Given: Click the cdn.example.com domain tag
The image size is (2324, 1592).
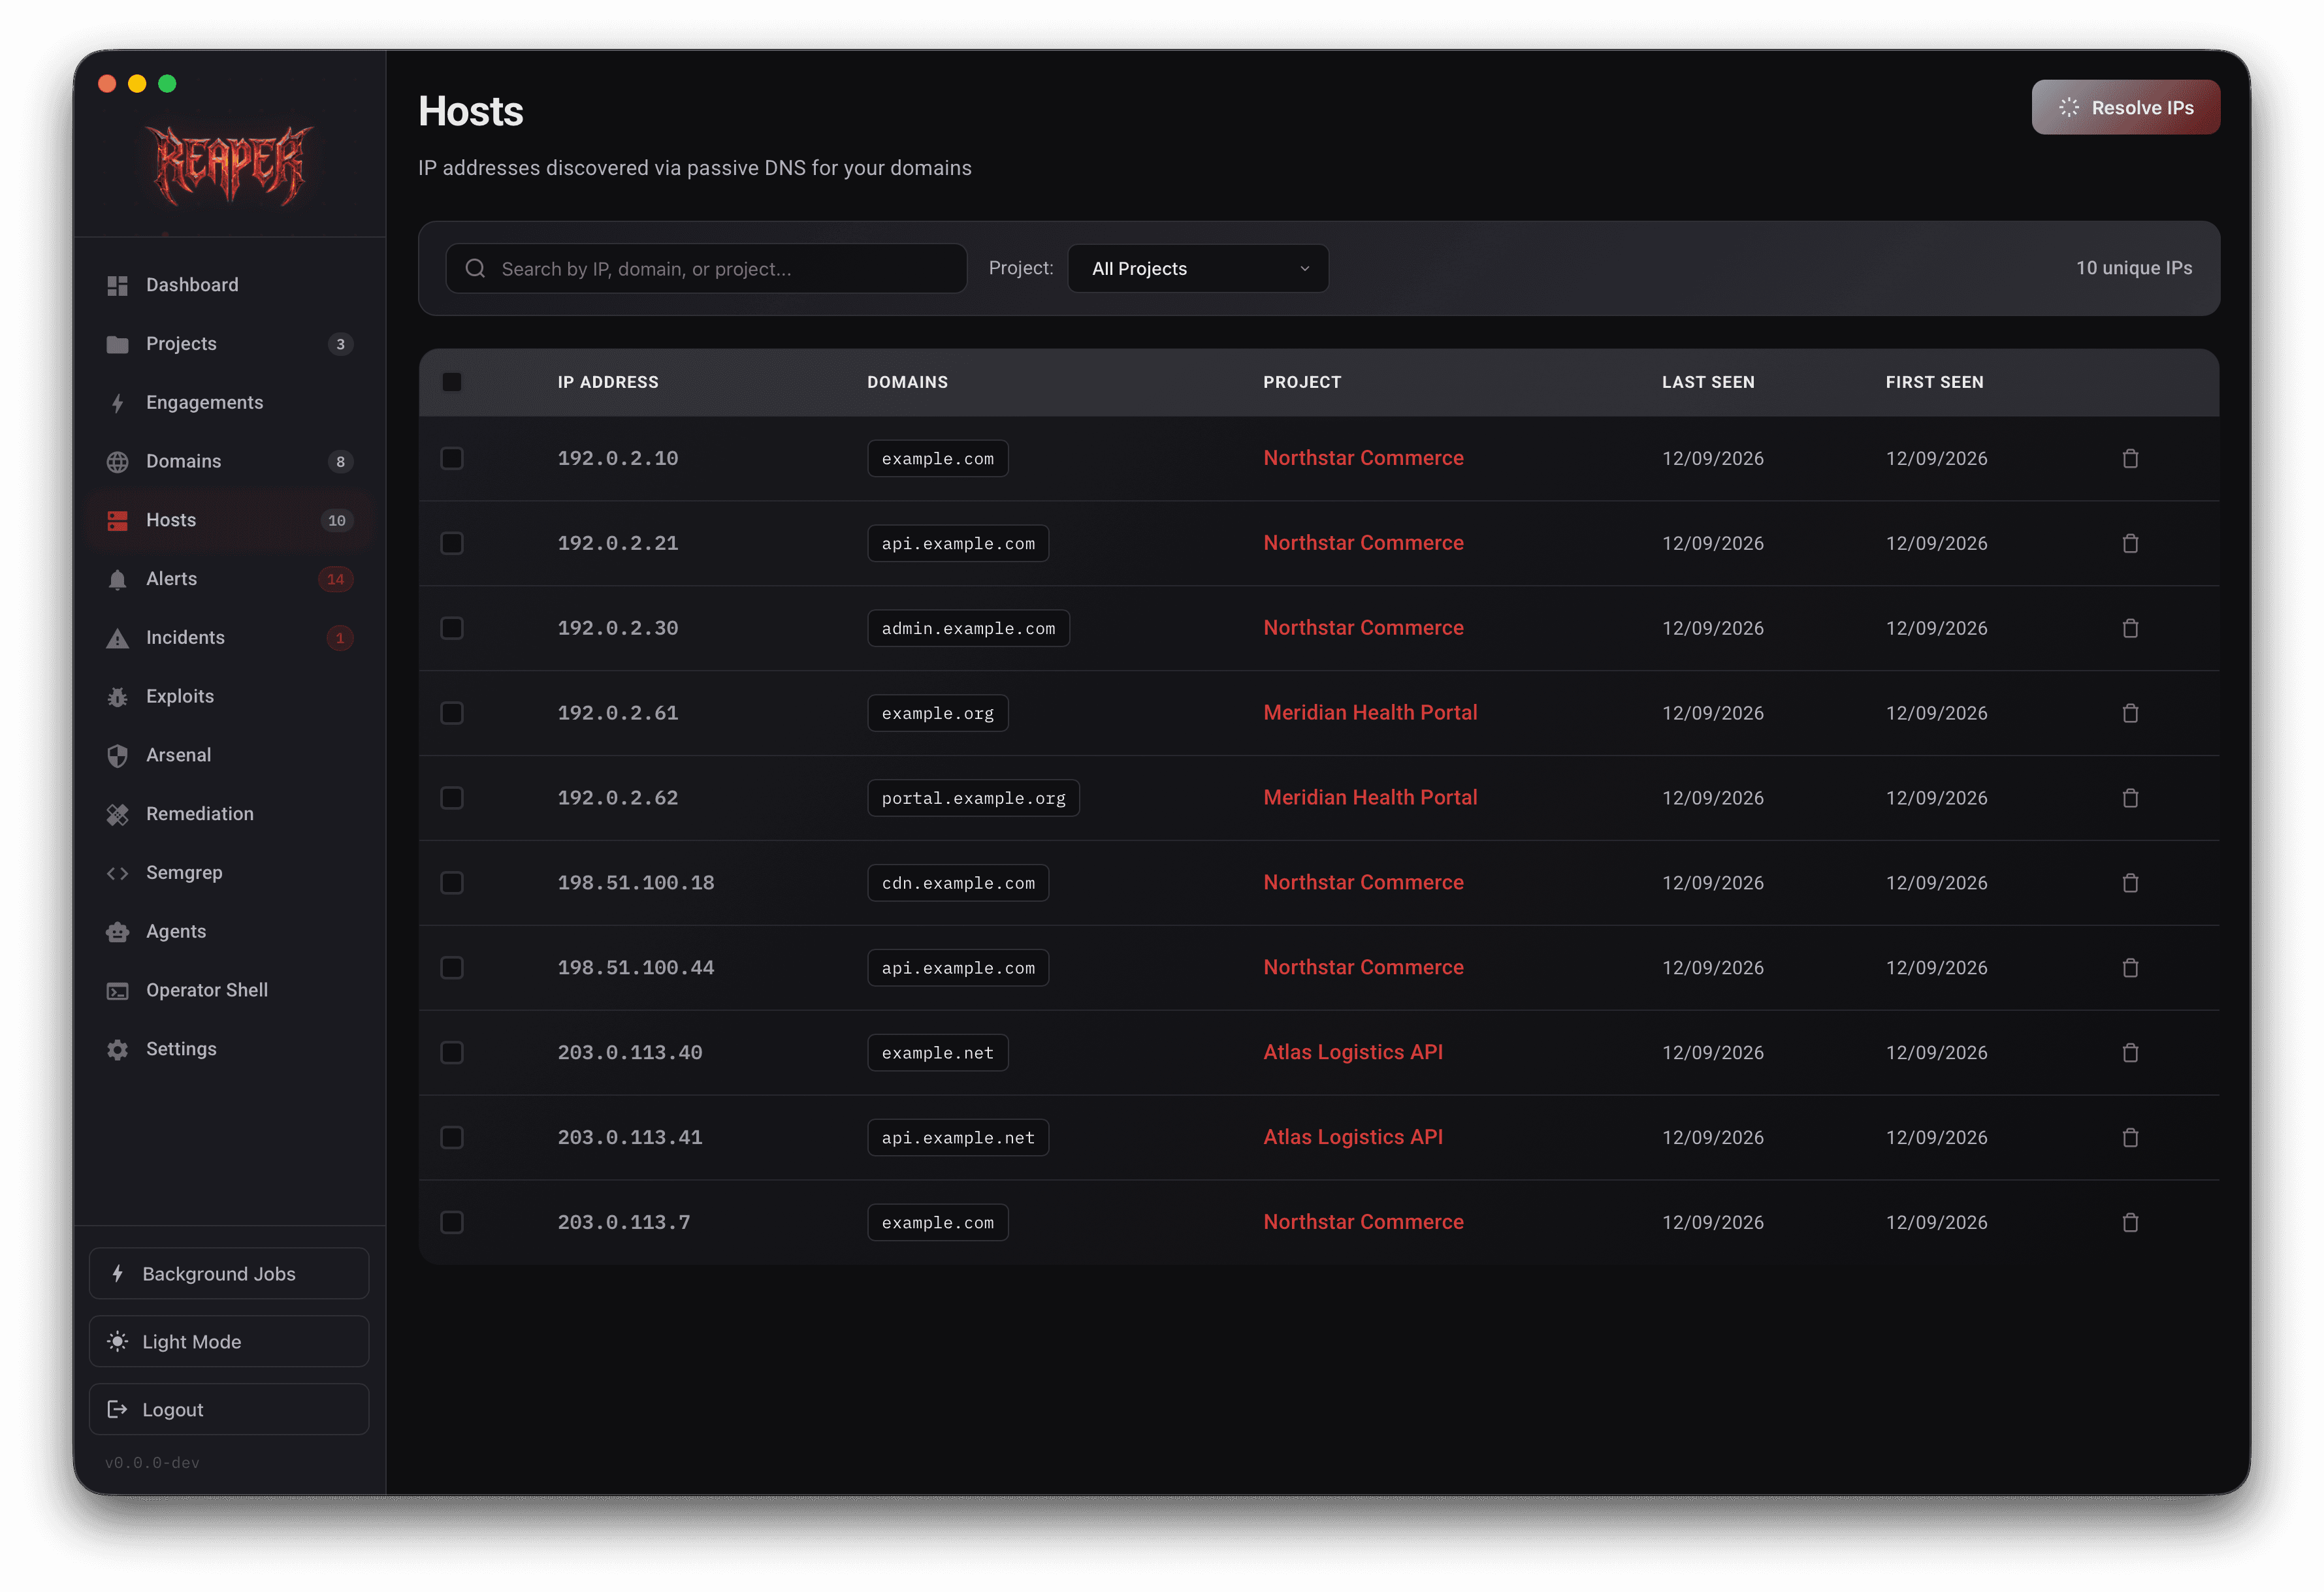Looking at the screenshot, I should [x=958, y=883].
